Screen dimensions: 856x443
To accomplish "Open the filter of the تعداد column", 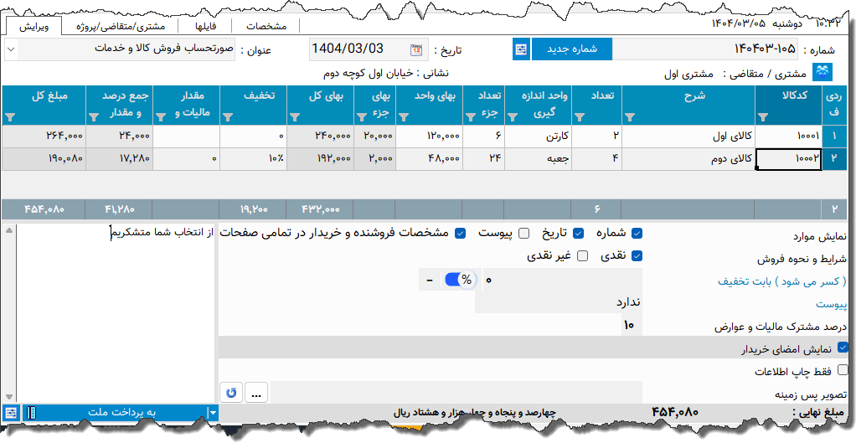I will (x=580, y=116).
